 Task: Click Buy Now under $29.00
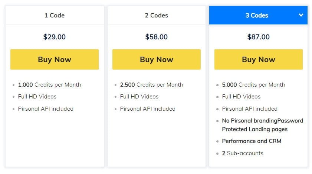pyautogui.click(x=55, y=59)
